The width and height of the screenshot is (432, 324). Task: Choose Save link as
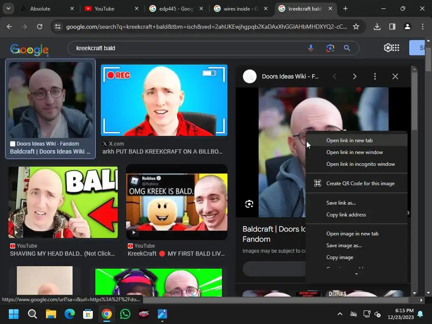tap(356, 203)
